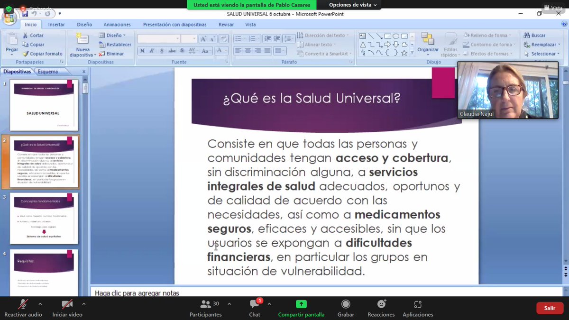This screenshot has height=320, width=569.
Task: Switch to the Diseño ribbon tab
Action: click(x=84, y=25)
